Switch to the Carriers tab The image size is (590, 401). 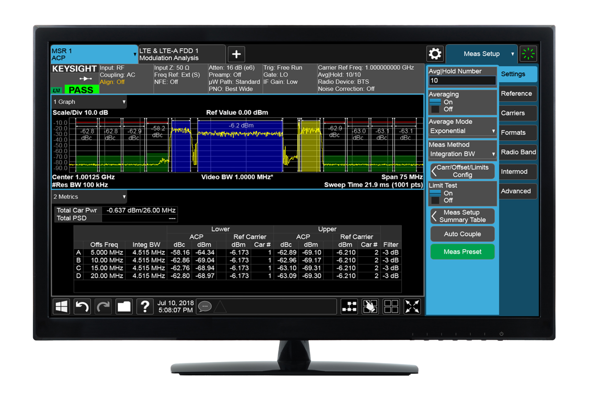(517, 113)
